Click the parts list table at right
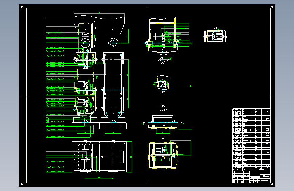 [x=251, y=139]
